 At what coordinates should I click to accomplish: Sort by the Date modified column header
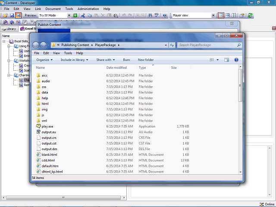[116, 68]
